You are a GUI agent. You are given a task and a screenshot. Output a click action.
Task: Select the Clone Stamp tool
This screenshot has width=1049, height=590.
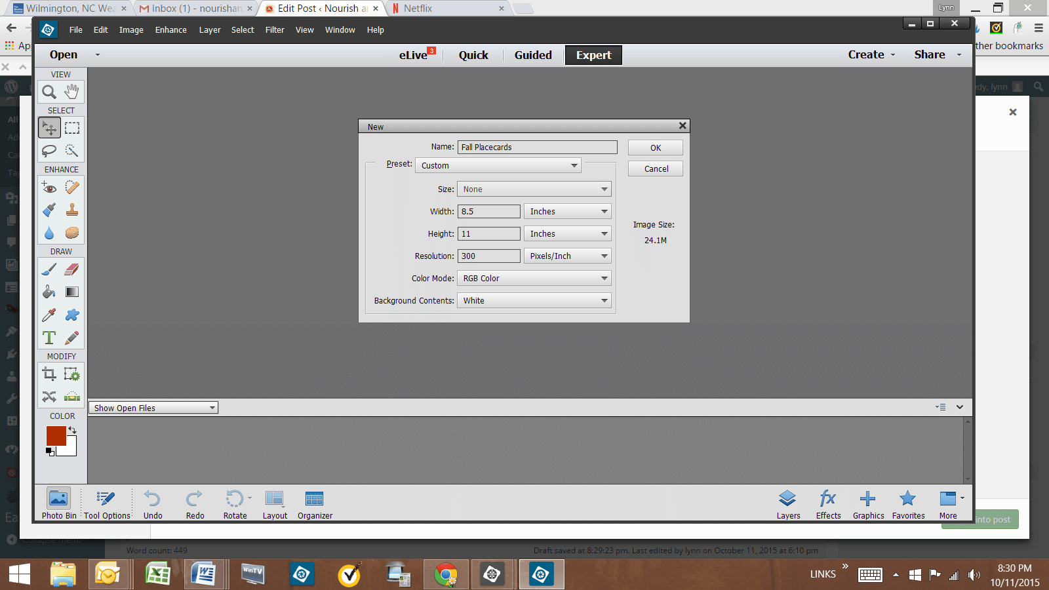point(72,210)
